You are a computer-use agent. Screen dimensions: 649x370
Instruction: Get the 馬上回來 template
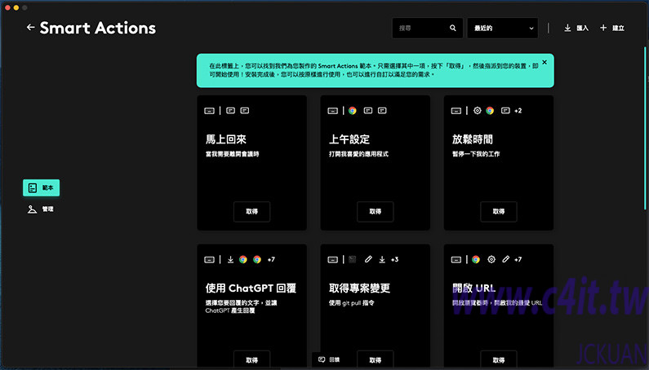pos(251,211)
